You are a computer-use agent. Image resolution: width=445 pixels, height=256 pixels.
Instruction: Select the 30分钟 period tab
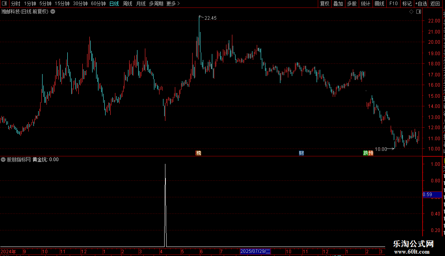pos(80,4)
